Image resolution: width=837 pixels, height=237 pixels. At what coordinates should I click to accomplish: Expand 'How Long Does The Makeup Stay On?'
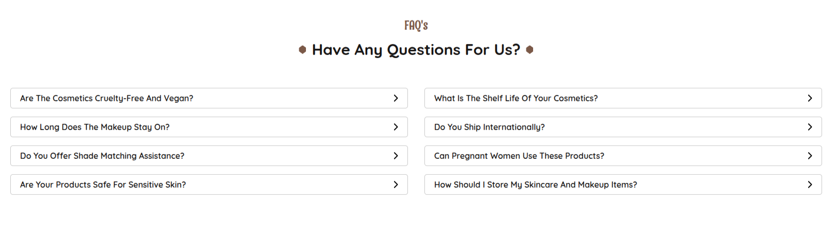pos(95,127)
